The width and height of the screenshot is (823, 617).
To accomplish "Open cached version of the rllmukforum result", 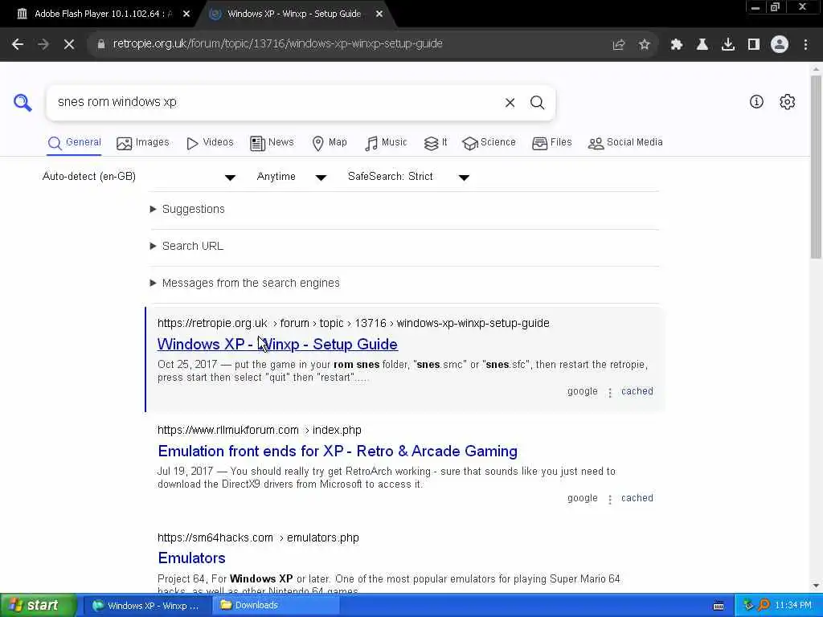I will [x=637, y=498].
